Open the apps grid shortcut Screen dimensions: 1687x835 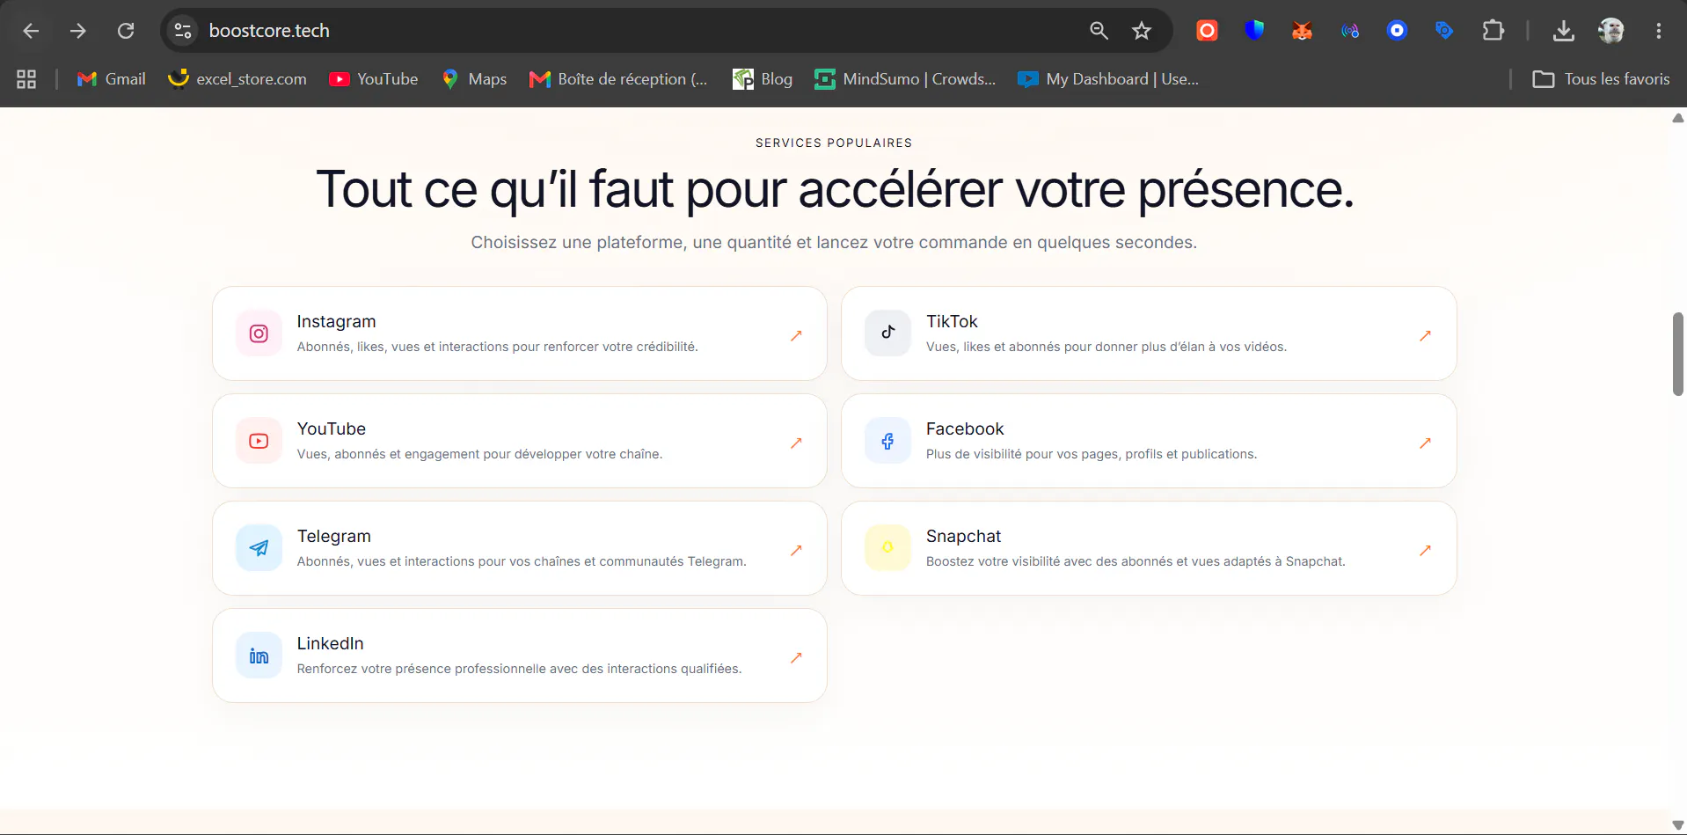[x=26, y=79]
